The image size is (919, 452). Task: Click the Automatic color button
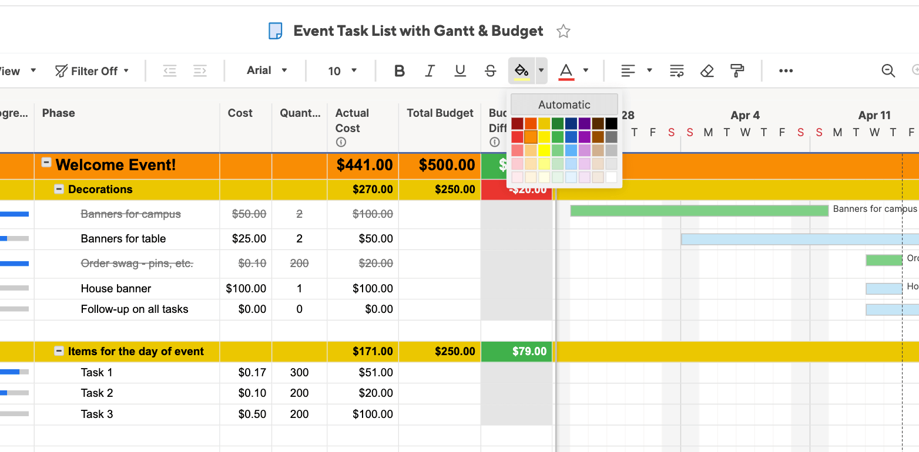click(564, 104)
